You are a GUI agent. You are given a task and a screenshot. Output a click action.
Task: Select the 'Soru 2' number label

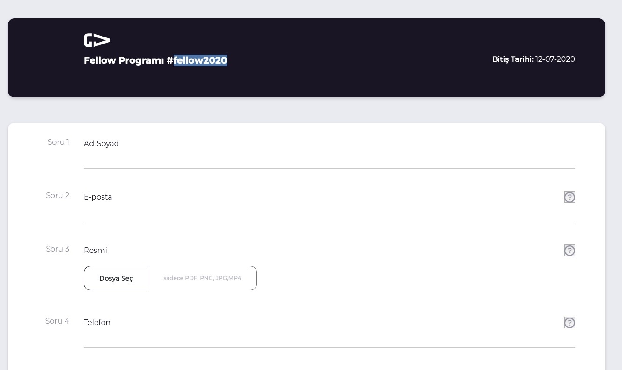(58, 196)
